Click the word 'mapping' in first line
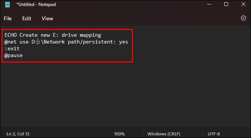Viewport: 251px width, 138px height. 90,35
